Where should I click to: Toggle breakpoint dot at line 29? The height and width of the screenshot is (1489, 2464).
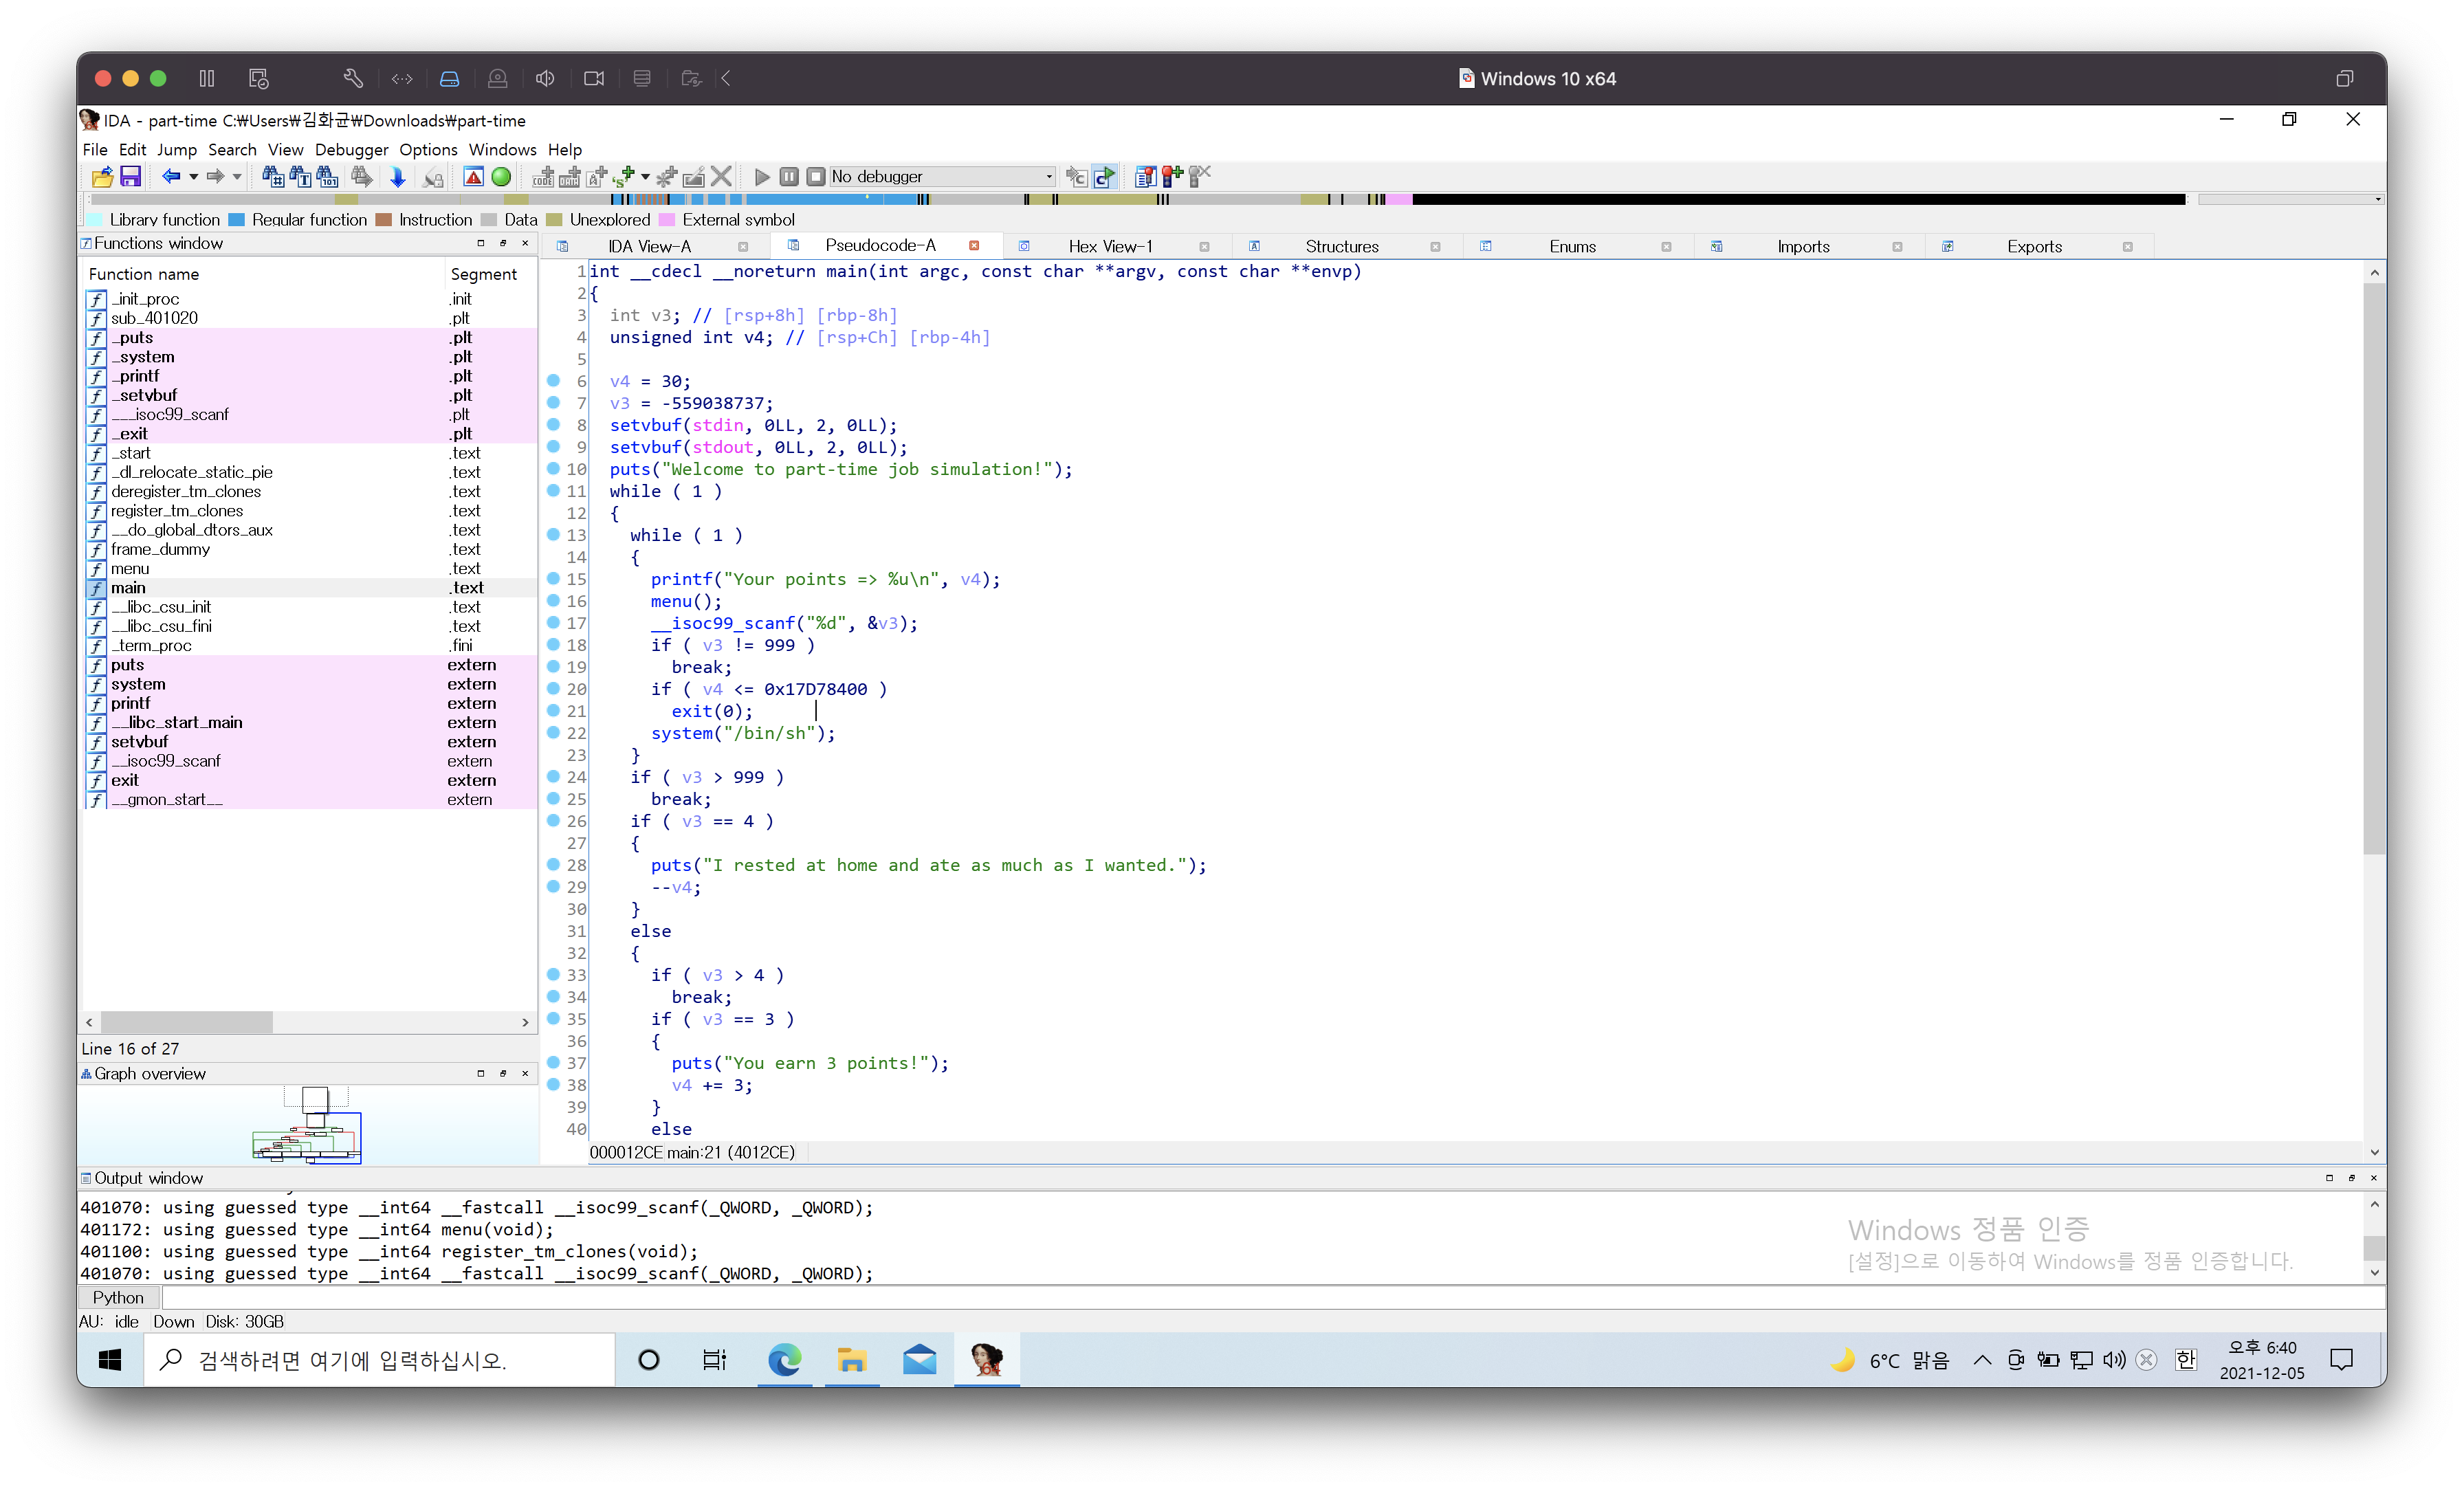pos(554,887)
